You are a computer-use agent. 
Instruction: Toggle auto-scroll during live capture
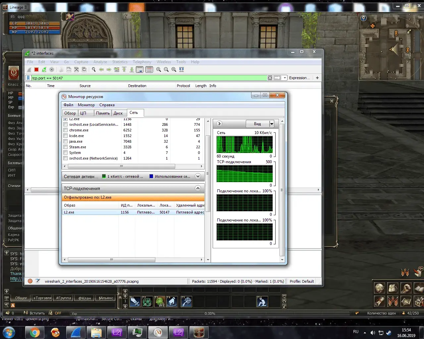[x=140, y=70]
